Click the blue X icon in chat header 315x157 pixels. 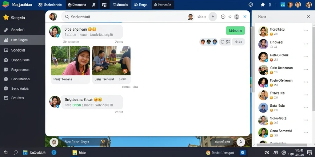pos(245,17)
